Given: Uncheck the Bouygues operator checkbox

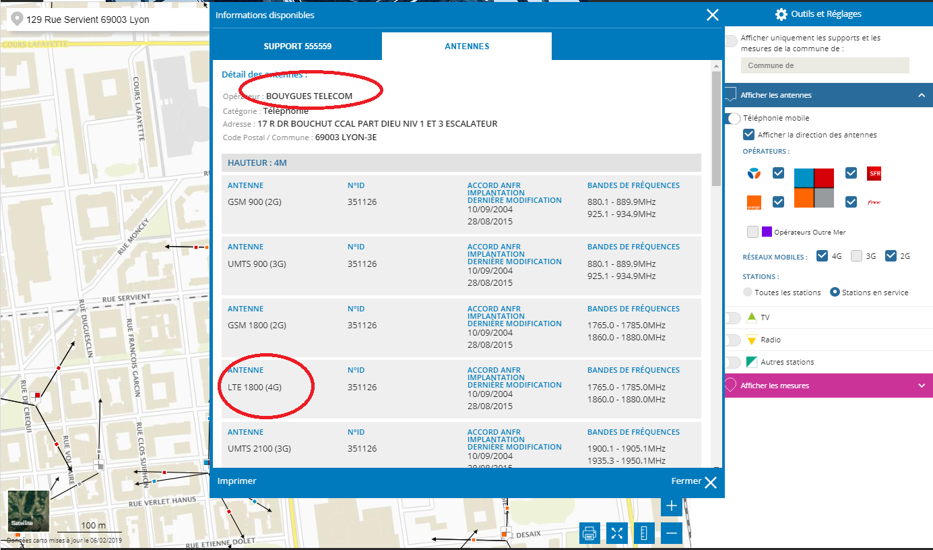Looking at the screenshot, I should 778,173.
